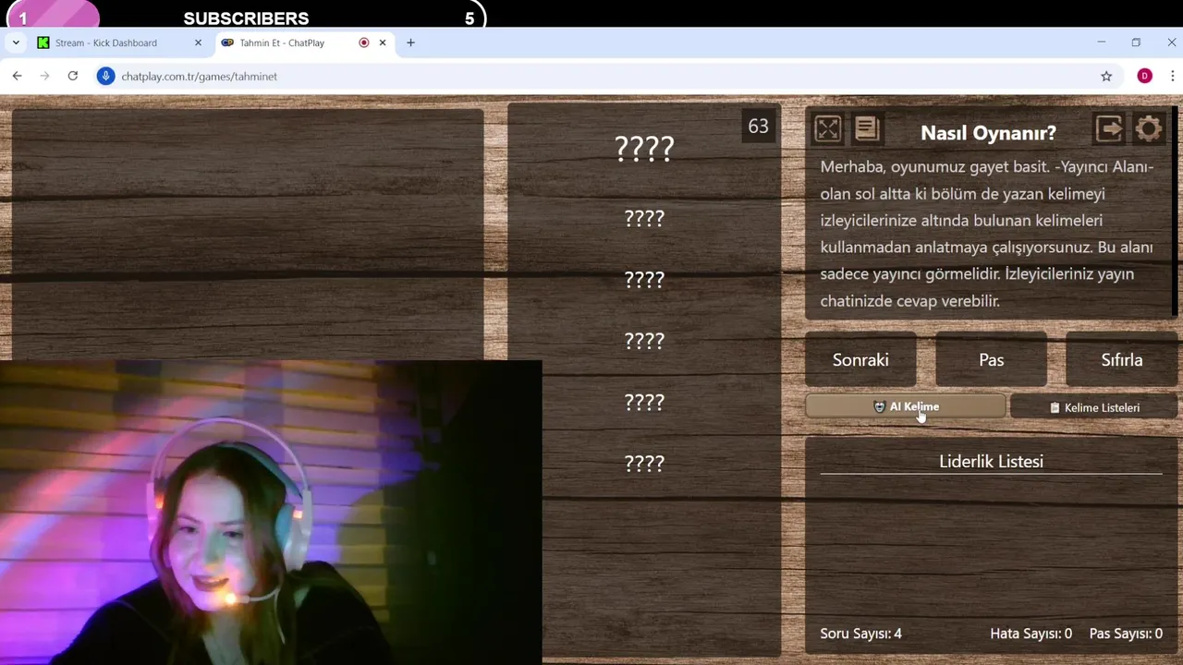Screen dimensions: 1183x665
Task: Open the Chrome profile avatar D
Action: (x=1144, y=76)
